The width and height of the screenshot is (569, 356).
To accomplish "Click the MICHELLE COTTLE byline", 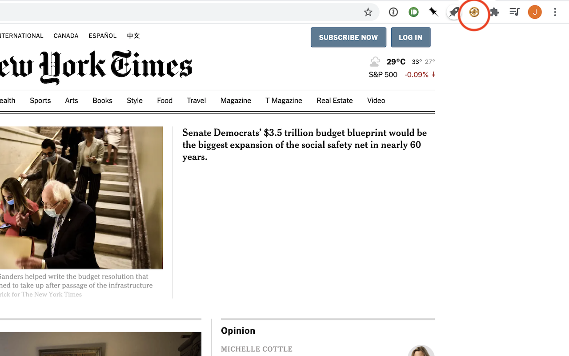I will point(256,349).
